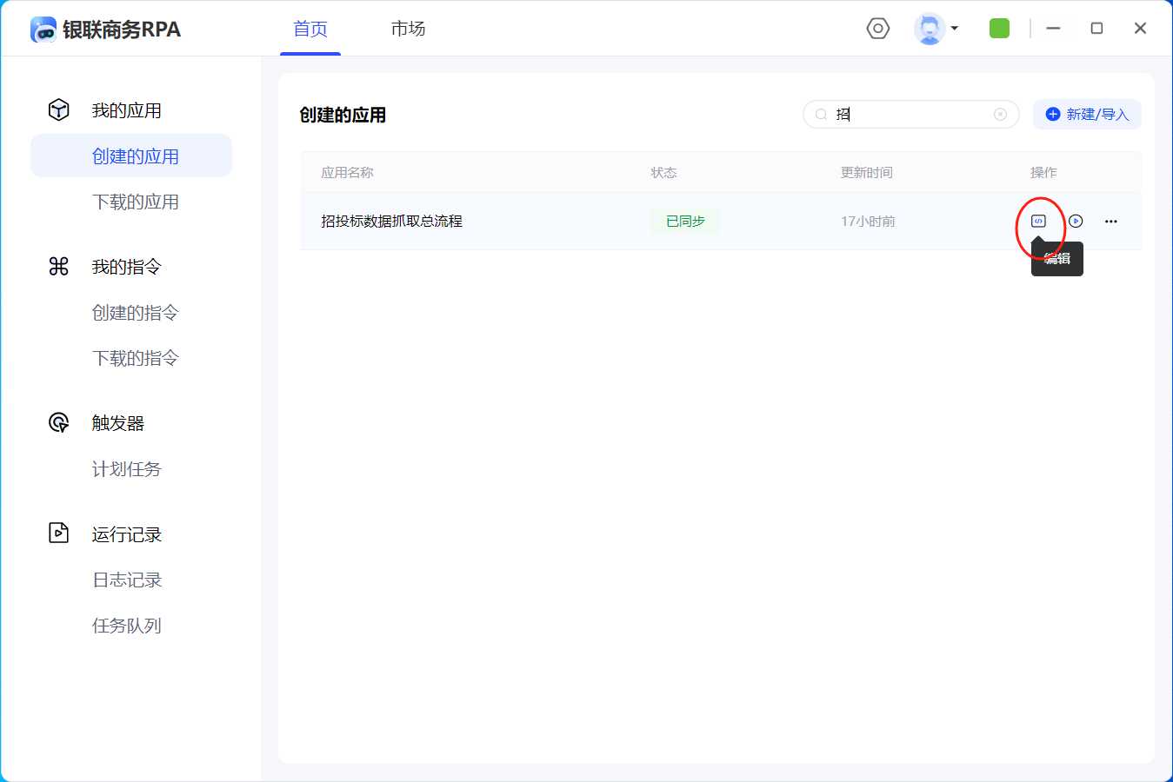Run the 招投标数据抓取总流程 app
The image size is (1173, 782).
click(x=1076, y=222)
